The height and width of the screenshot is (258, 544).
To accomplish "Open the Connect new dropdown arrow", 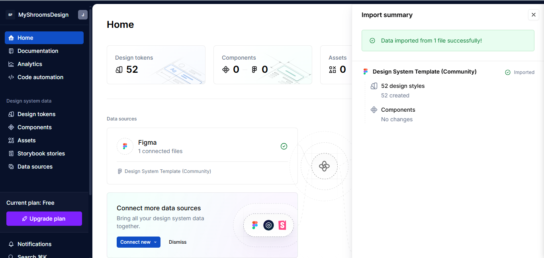I will [x=155, y=242].
